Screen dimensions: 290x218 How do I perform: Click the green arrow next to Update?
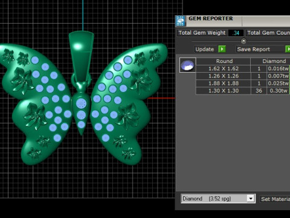click(x=222, y=49)
